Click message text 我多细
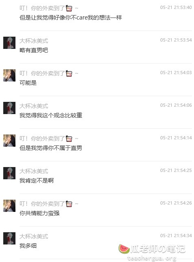 pyautogui.click(x=28, y=246)
